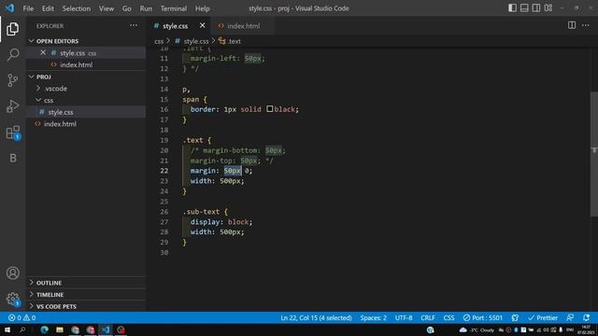Close style.css in Open Editors list
The height and width of the screenshot is (336, 598).
[43, 53]
